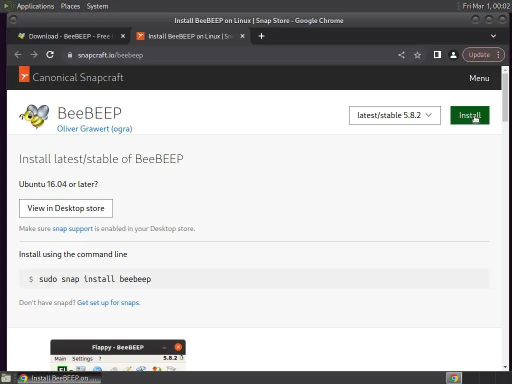Click the show desktop icon in bottom panel
Viewport: 512px width, 384px height.
[6, 378]
